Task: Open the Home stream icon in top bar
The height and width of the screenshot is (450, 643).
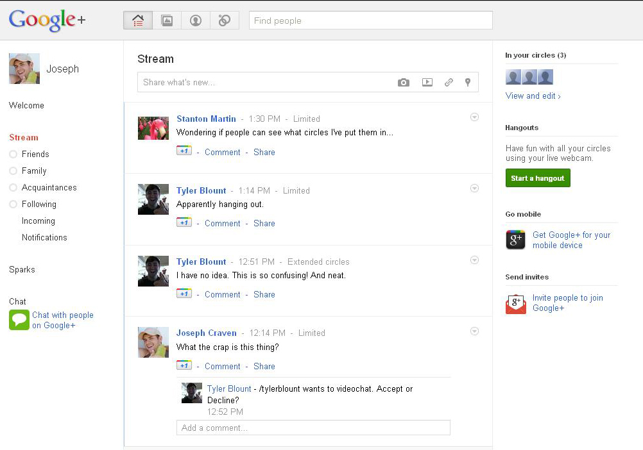Action: click(138, 21)
